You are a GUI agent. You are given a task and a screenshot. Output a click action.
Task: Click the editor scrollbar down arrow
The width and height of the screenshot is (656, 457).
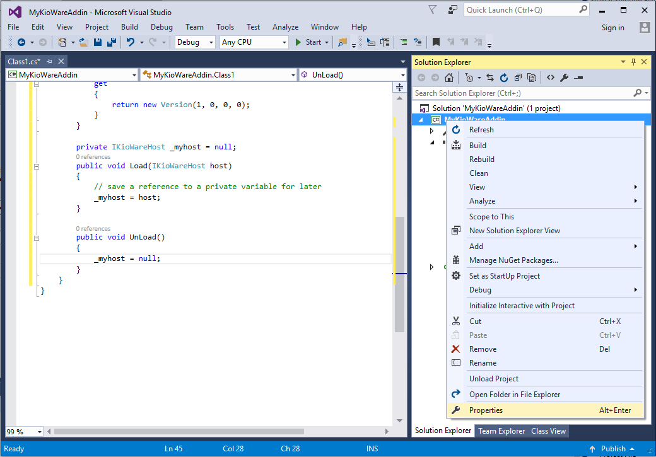coord(399,420)
